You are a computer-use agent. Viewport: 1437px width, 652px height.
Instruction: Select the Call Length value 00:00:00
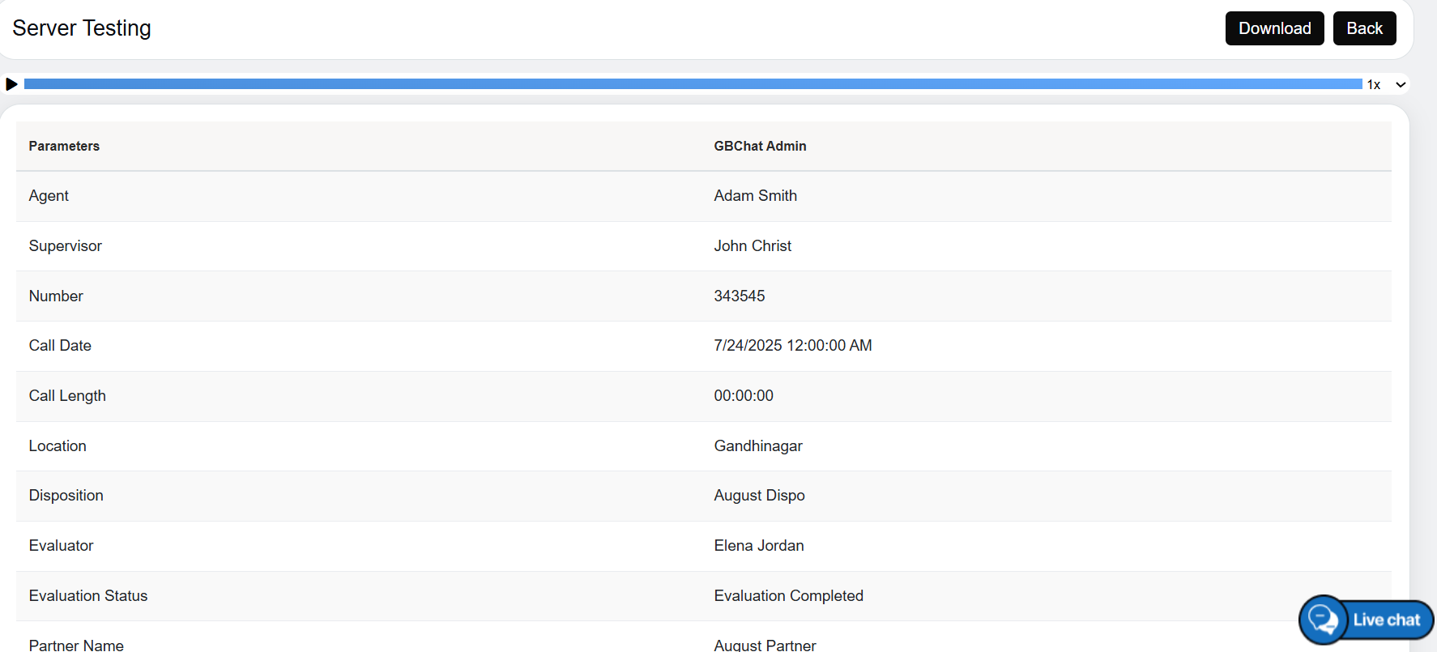(x=743, y=396)
